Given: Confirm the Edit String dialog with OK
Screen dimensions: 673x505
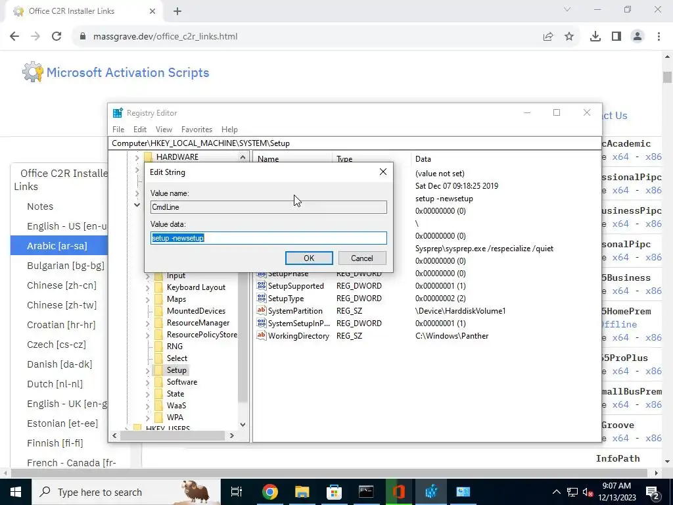Looking at the screenshot, I should tap(309, 258).
